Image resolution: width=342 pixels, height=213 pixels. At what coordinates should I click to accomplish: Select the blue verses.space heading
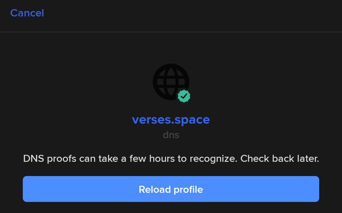click(171, 120)
